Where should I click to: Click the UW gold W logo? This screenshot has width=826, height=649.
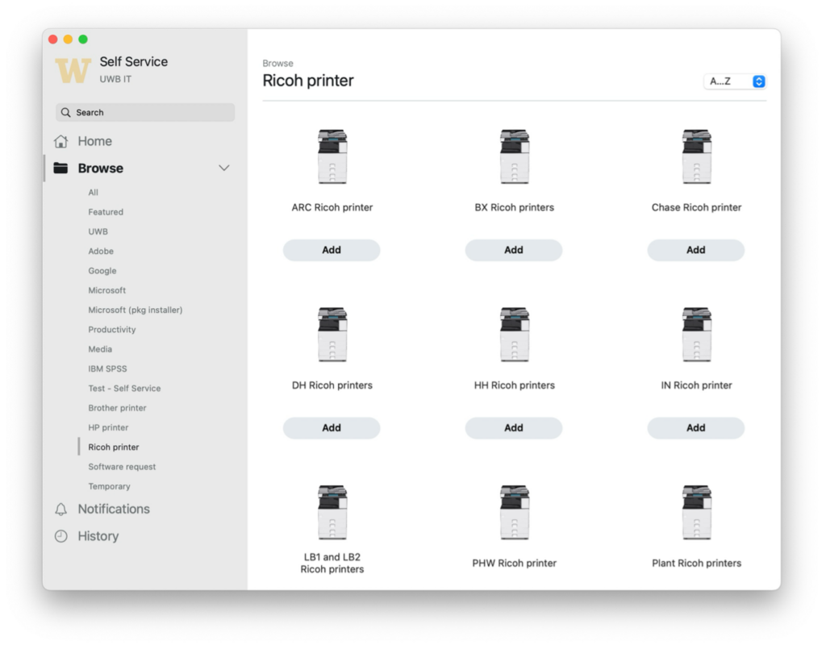tap(73, 70)
